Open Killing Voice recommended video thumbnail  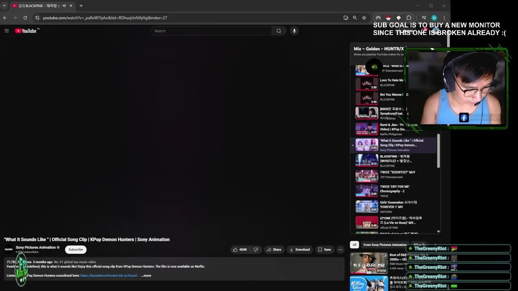tap(369, 283)
